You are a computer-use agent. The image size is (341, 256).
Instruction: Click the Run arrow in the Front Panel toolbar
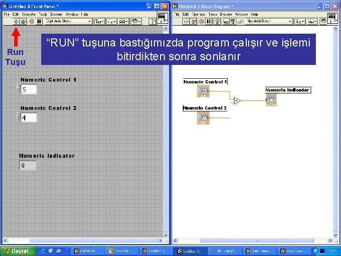coord(16,21)
